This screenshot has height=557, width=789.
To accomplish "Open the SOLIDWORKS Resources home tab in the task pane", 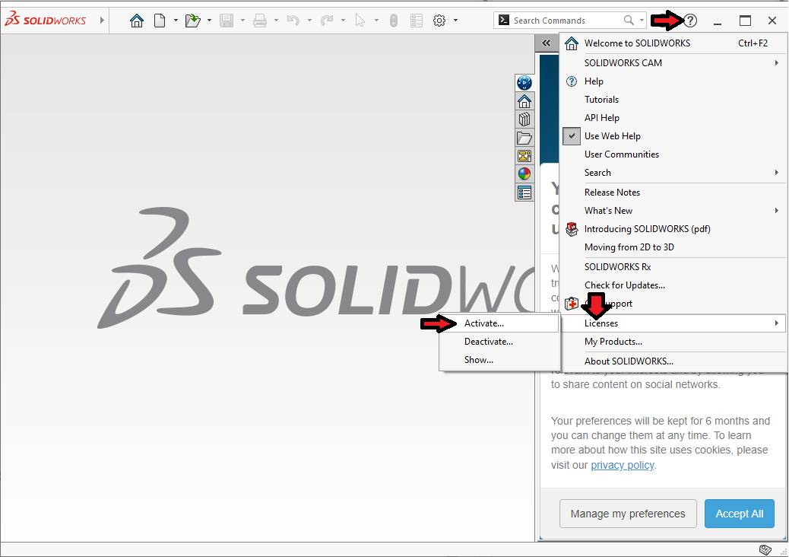I will 524,101.
